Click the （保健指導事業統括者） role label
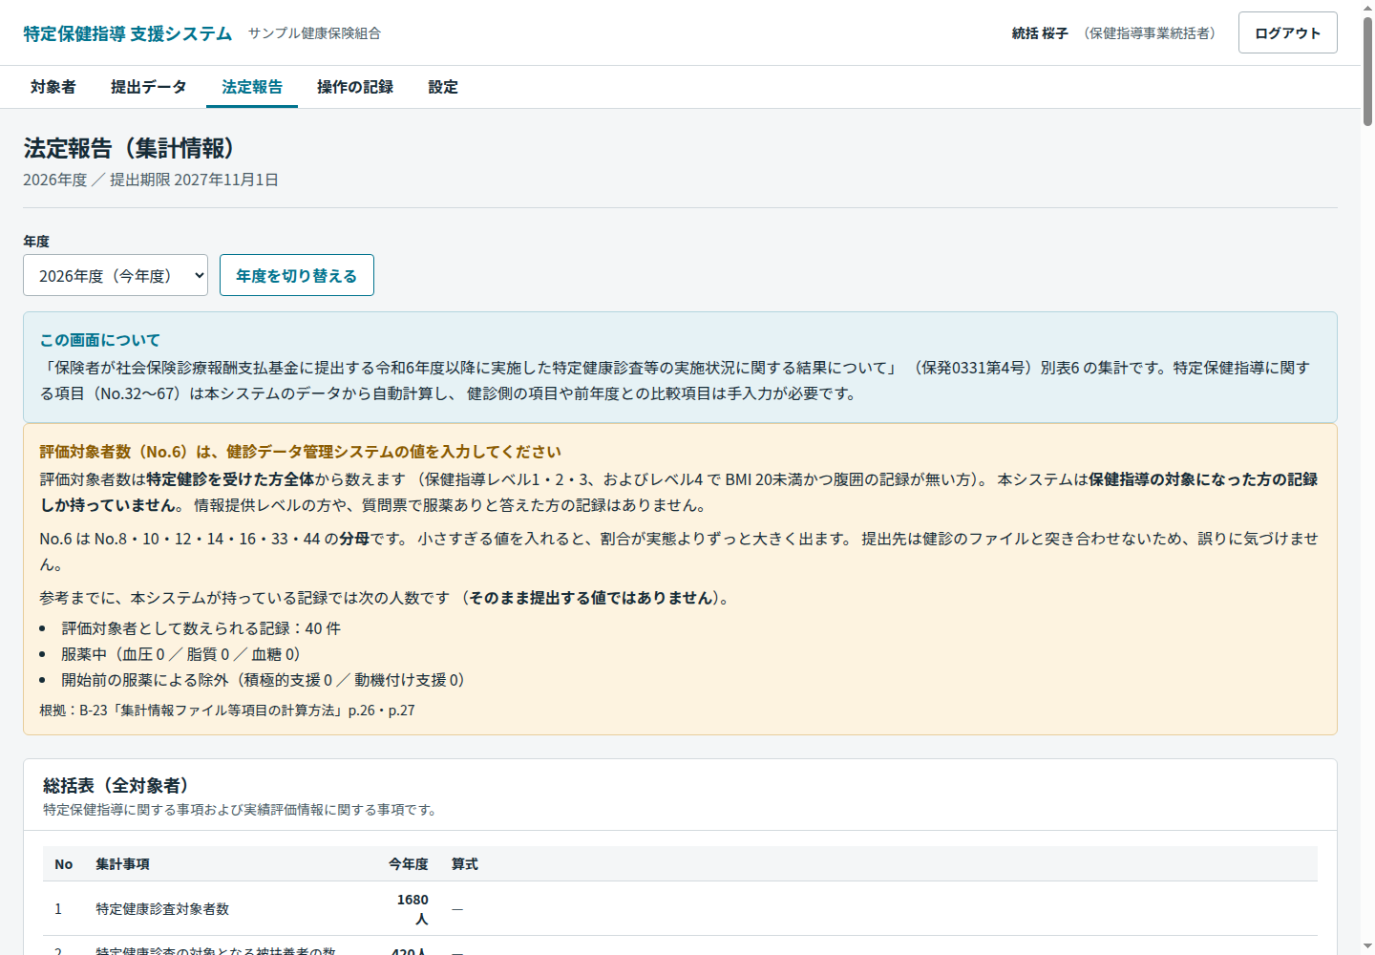The width and height of the screenshot is (1375, 955). [x=1150, y=33]
